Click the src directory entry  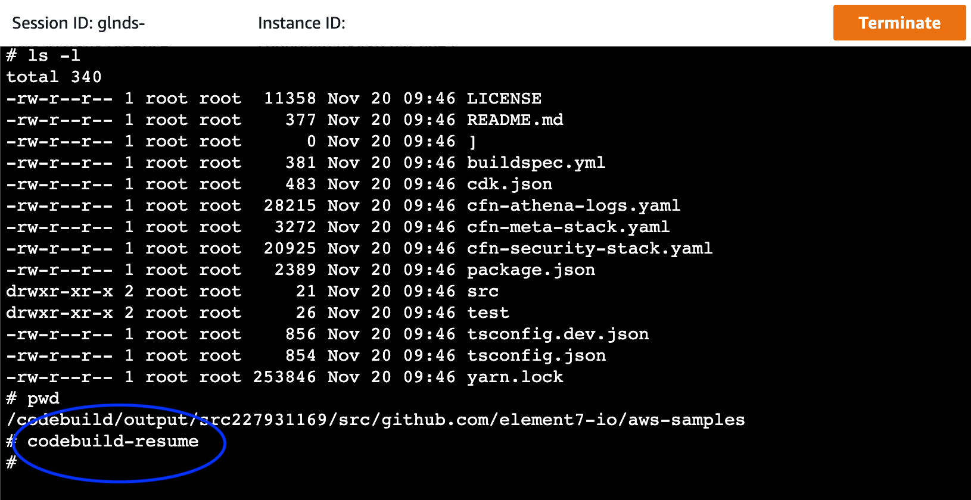pyautogui.click(x=483, y=292)
